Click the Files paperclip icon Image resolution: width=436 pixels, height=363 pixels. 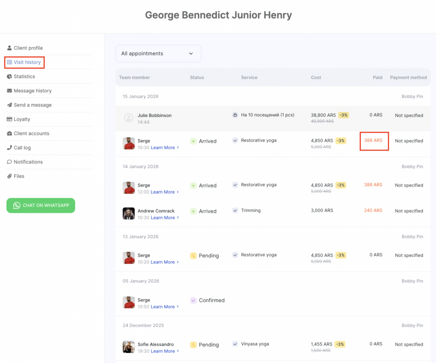9,176
